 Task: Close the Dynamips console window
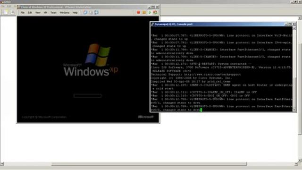[294, 24]
